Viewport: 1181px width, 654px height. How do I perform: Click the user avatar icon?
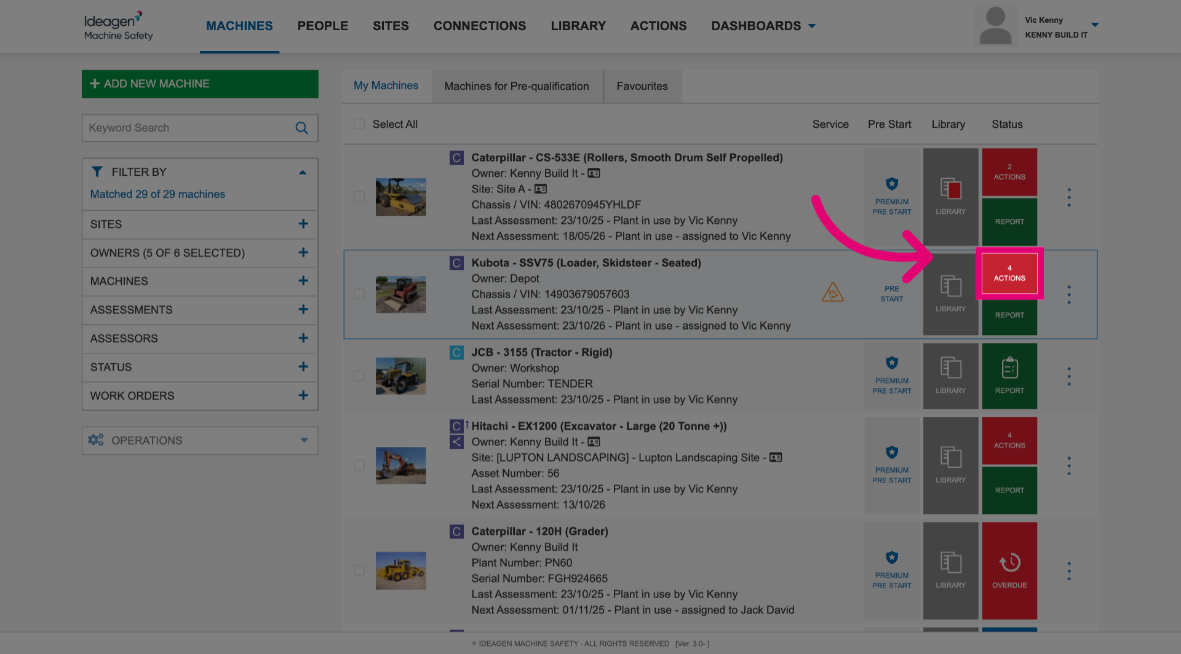coord(995,26)
